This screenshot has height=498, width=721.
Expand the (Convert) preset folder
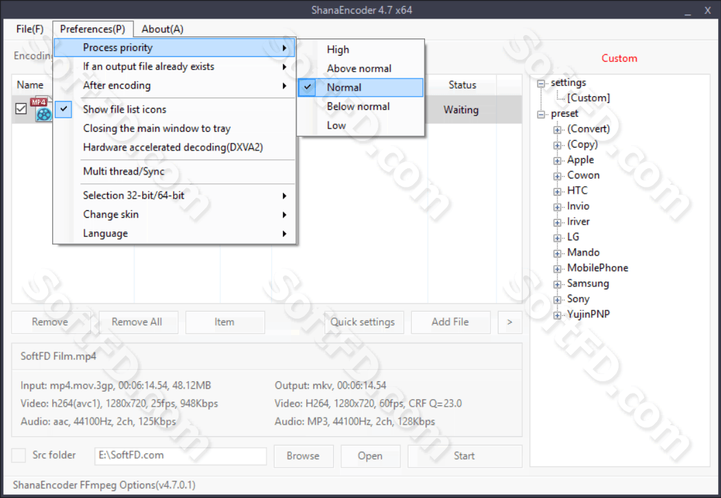tap(558, 130)
